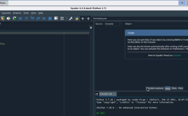The width and height of the screenshot is (188, 116).
Task: Click the working directory path /home/jovyan field
Action: (140, 19)
